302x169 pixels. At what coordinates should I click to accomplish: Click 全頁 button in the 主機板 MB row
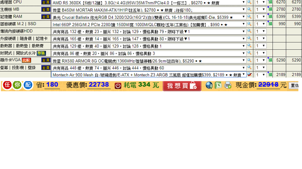tap(46, 9)
